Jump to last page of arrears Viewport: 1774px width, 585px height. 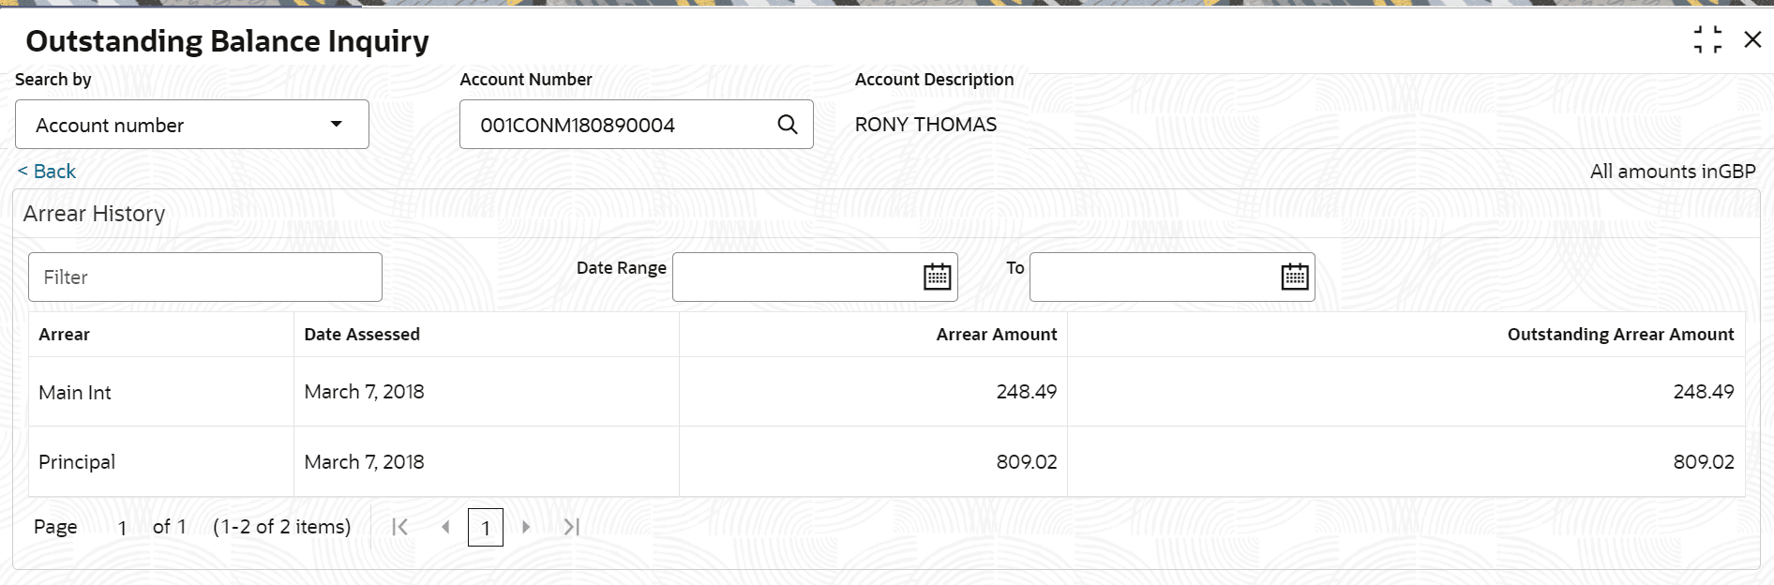tap(571, 527)
